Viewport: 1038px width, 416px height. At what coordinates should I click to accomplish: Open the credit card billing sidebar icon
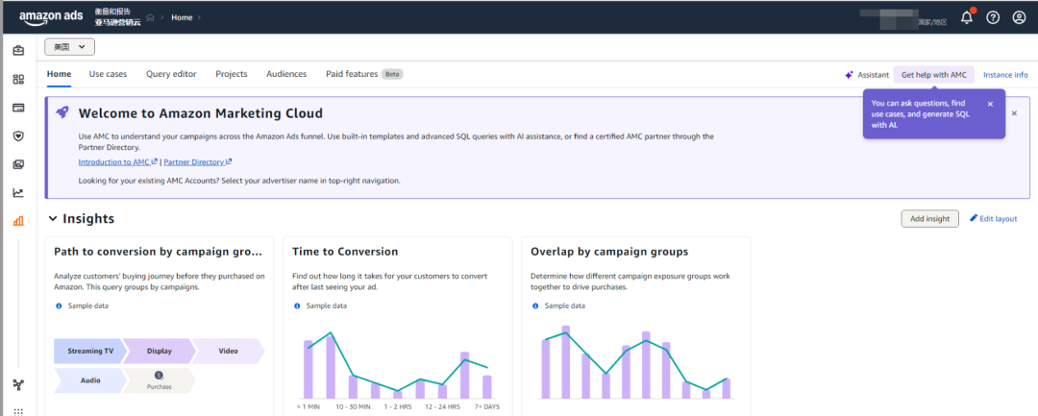click(18, 108)
